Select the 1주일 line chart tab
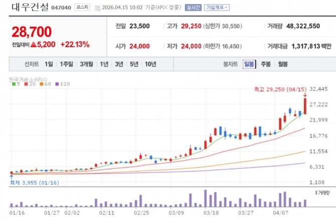336x221 pixels. click(66, 64)
